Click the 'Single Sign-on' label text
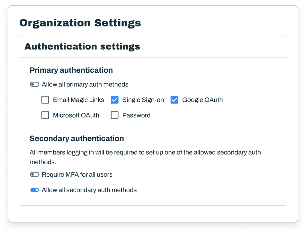 click(143, 100)
